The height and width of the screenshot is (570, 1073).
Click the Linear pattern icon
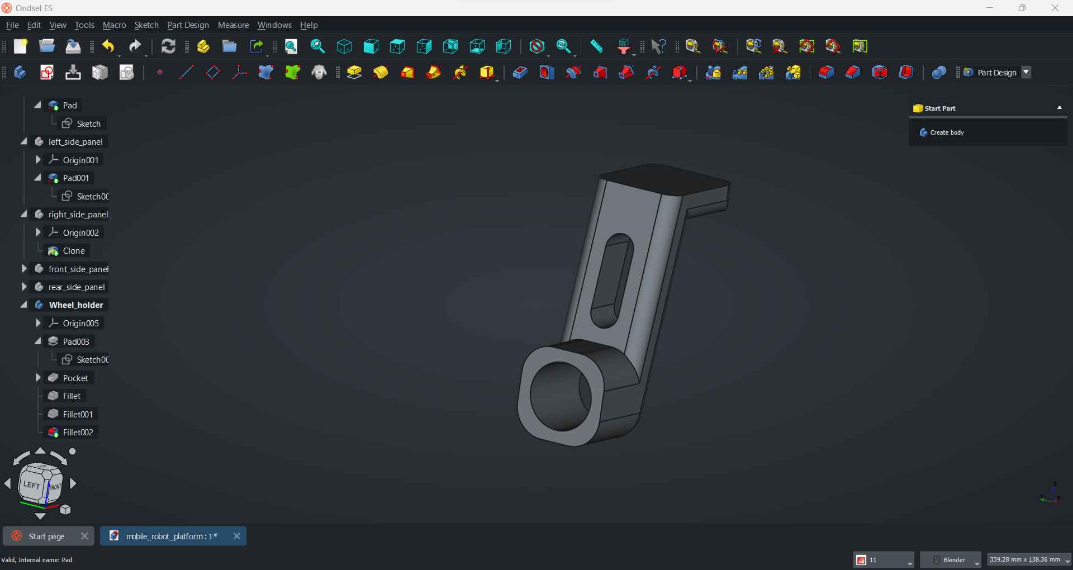pos(740,73)
